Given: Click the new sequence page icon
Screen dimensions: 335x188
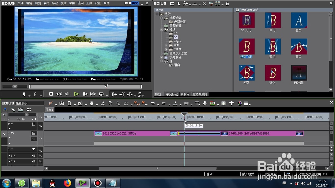Looking at the screenshot, I should [x=69, y=103].
